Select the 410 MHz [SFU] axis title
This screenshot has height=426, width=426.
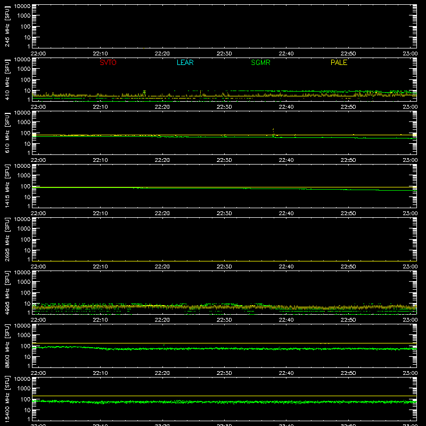coord(7,79)
